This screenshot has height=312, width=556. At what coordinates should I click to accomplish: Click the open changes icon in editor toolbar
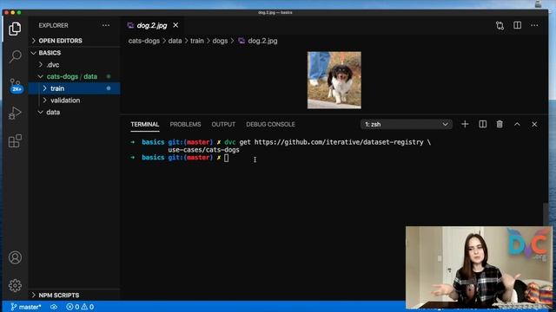[500, 25]
